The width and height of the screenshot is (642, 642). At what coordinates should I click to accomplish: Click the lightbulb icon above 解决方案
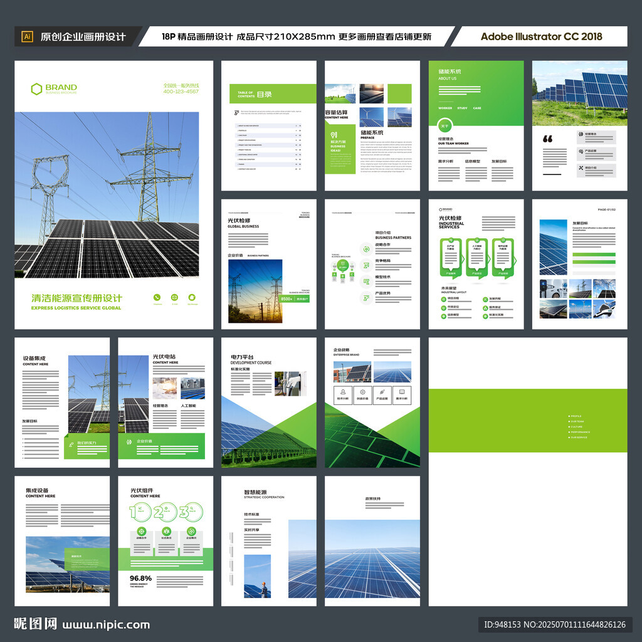[334, 135]
